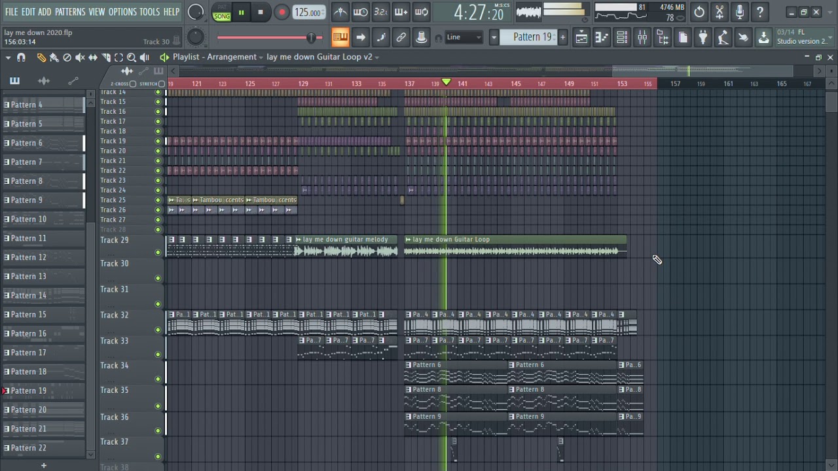Image resolution: width=838 pixels, height=471 pixels.
Task: Click the microphone recording icon
Action: click(x=740, y=12)
